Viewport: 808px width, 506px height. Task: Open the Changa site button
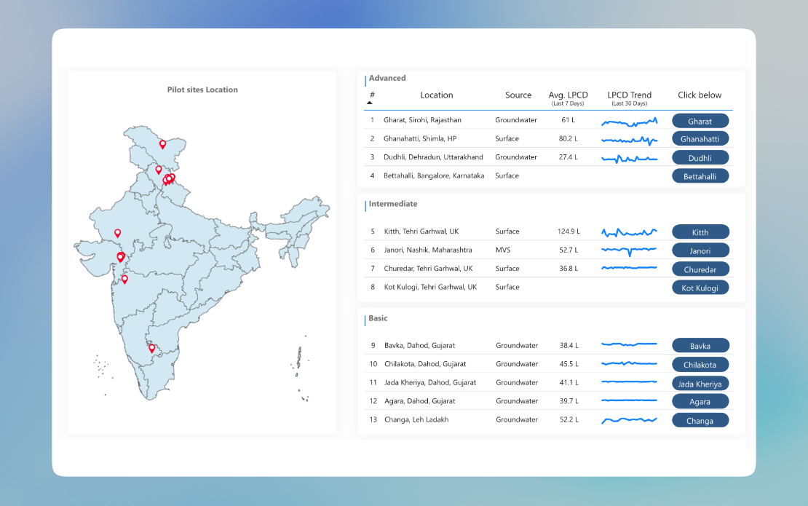tap(700, 421)
